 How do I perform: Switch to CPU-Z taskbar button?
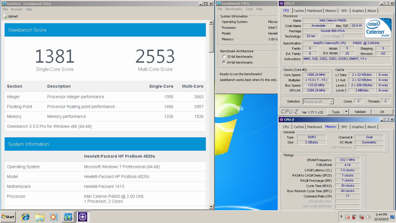[x=83, y=217]
